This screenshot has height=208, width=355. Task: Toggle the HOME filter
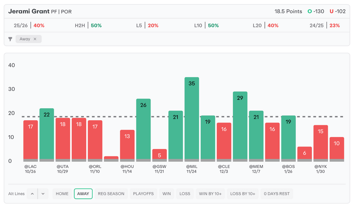click(x=62, y=194)
